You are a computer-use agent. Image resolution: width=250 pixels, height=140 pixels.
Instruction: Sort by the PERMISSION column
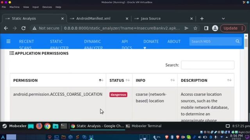coord(58,80)
